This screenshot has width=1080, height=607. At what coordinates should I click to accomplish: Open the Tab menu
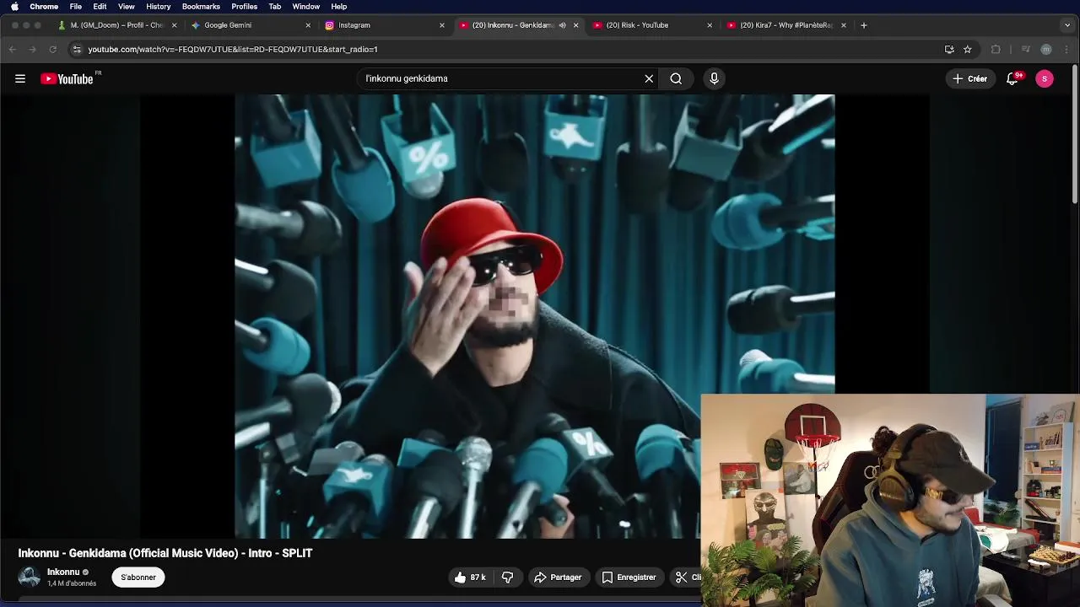(x=275, y=7)
